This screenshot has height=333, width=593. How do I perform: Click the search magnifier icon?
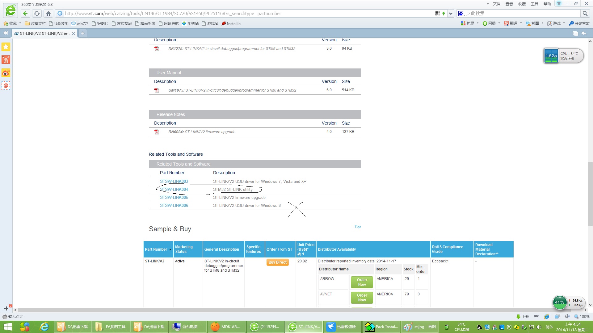point(585,13)
